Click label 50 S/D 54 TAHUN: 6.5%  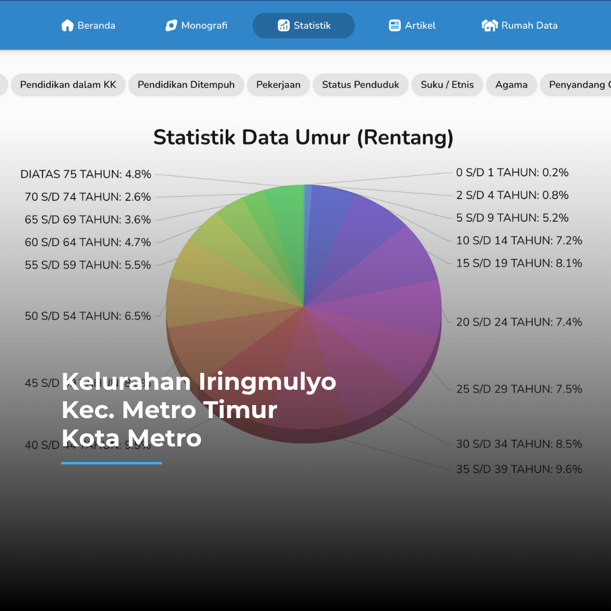[88, 316]
